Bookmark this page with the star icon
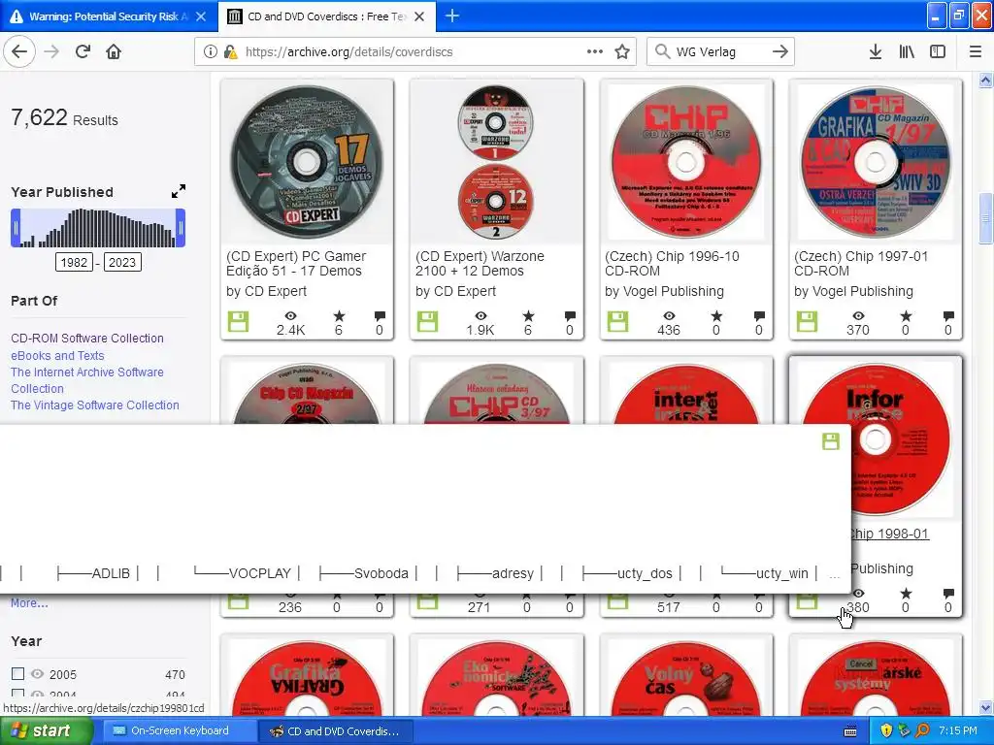The image size is (994, 745). 622,51
